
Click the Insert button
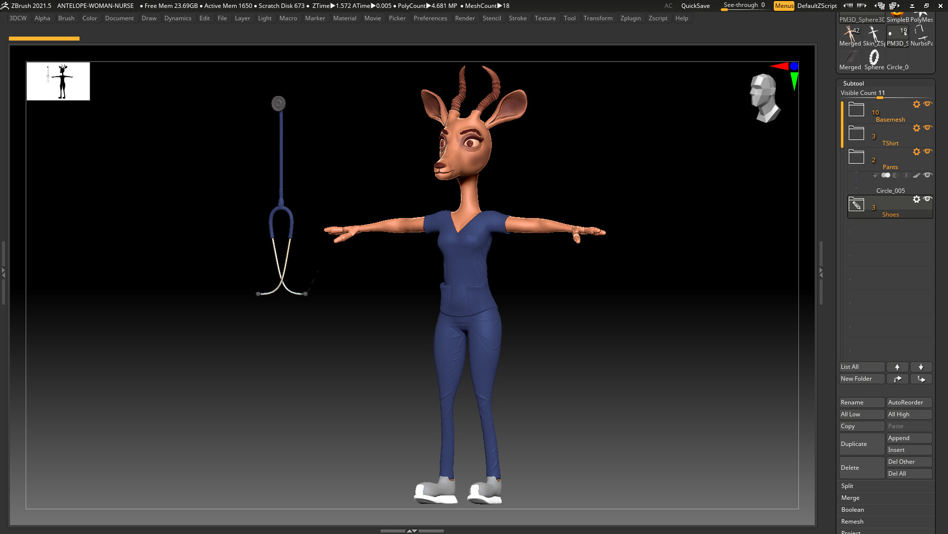tap(909, 450)
